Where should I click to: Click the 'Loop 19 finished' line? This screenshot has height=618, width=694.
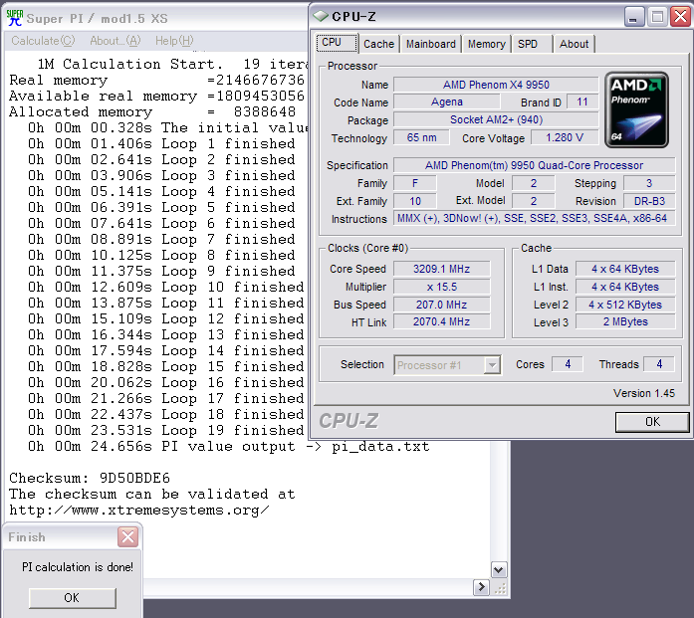pyautogui.click(x=166, y=431)
